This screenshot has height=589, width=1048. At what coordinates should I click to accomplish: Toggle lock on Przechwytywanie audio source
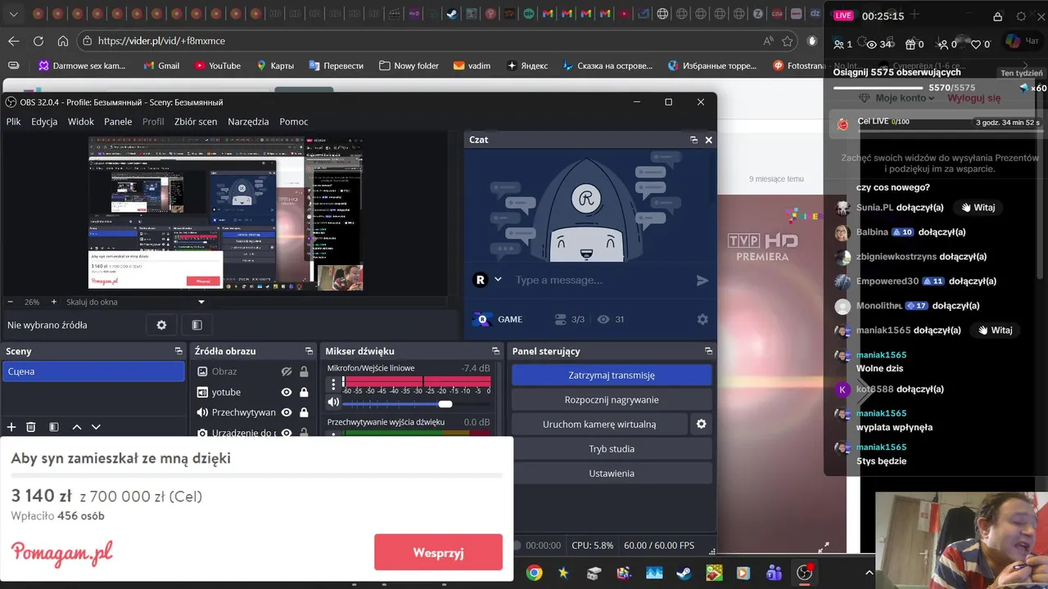point(304,412)
